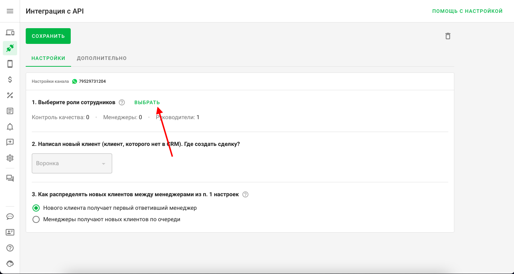The height and width of the screenshot is (274, 514).
Task: Open the document list sidebar icon
Action: (10, 111)
